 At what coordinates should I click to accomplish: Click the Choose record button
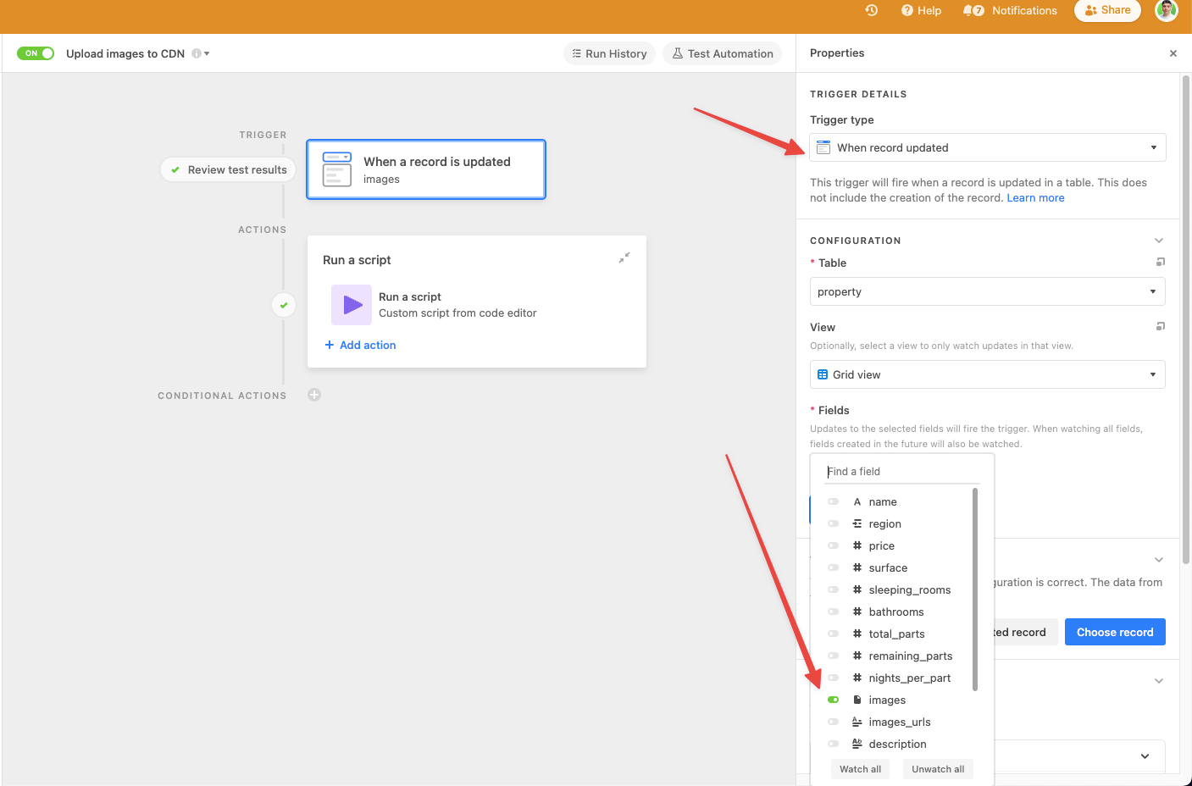1115,631
